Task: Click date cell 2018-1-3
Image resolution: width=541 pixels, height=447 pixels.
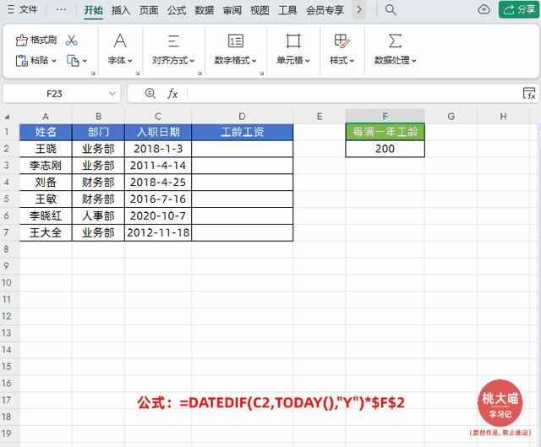Action: [158, 149]
